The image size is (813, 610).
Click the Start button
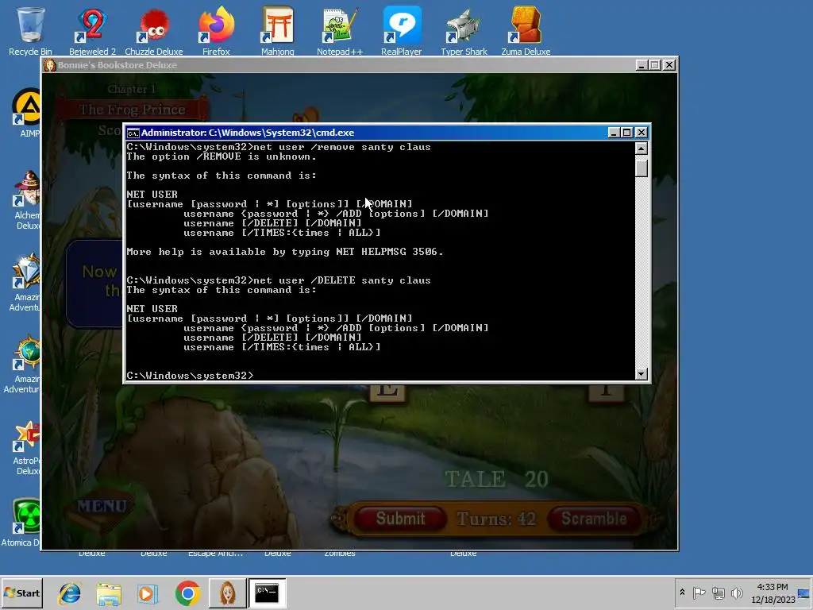pyautogui.click(x=22, y=593)
